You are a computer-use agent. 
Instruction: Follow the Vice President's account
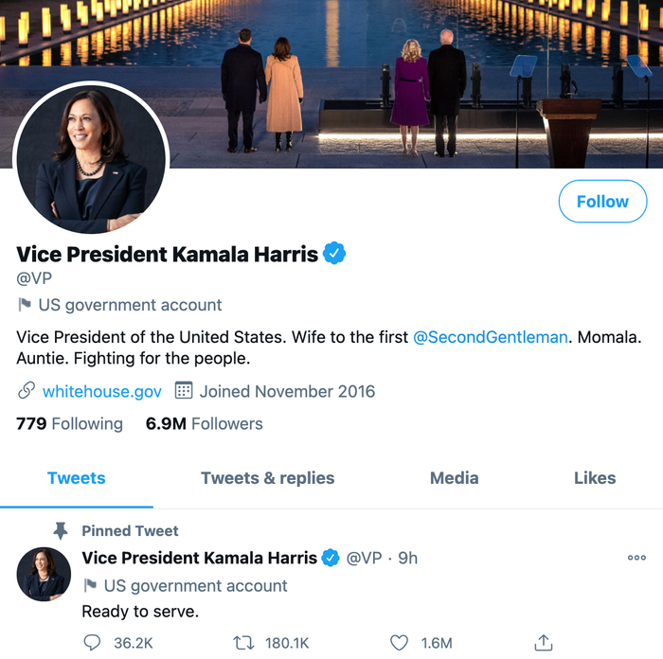point(602,202)
